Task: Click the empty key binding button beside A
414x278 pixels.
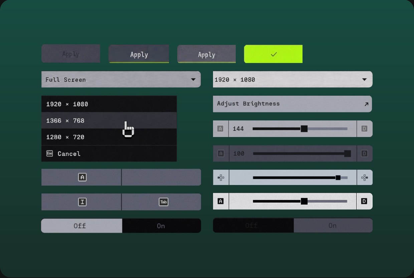Action: (161, 177)
